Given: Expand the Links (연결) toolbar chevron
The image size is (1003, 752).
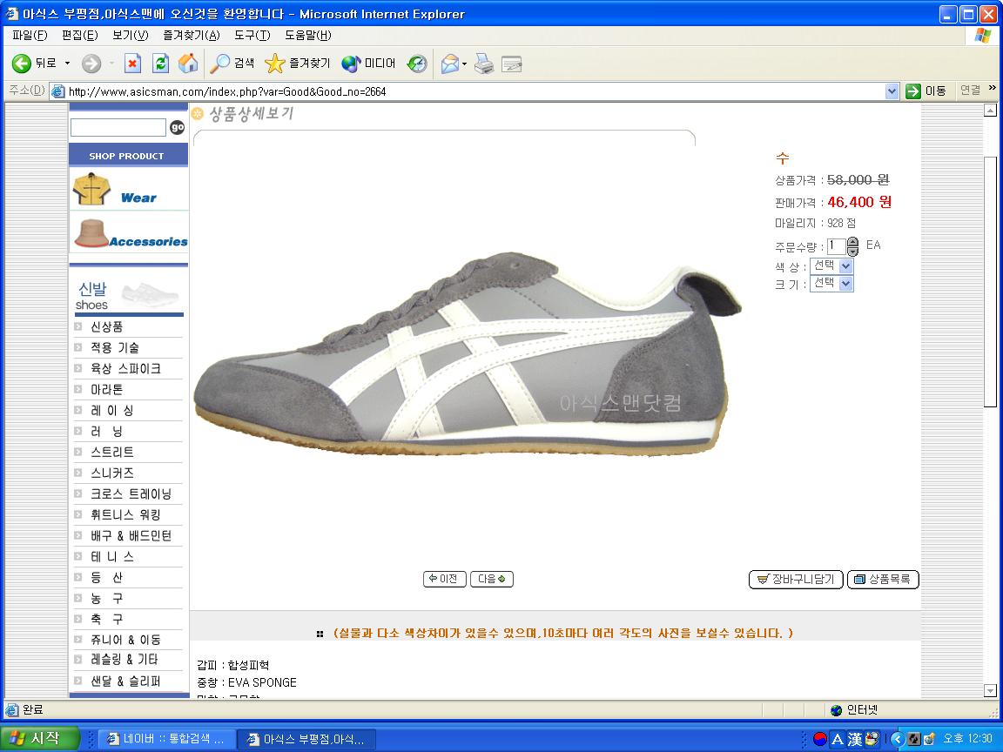Looking at the screenshot, I should [993, 88].
